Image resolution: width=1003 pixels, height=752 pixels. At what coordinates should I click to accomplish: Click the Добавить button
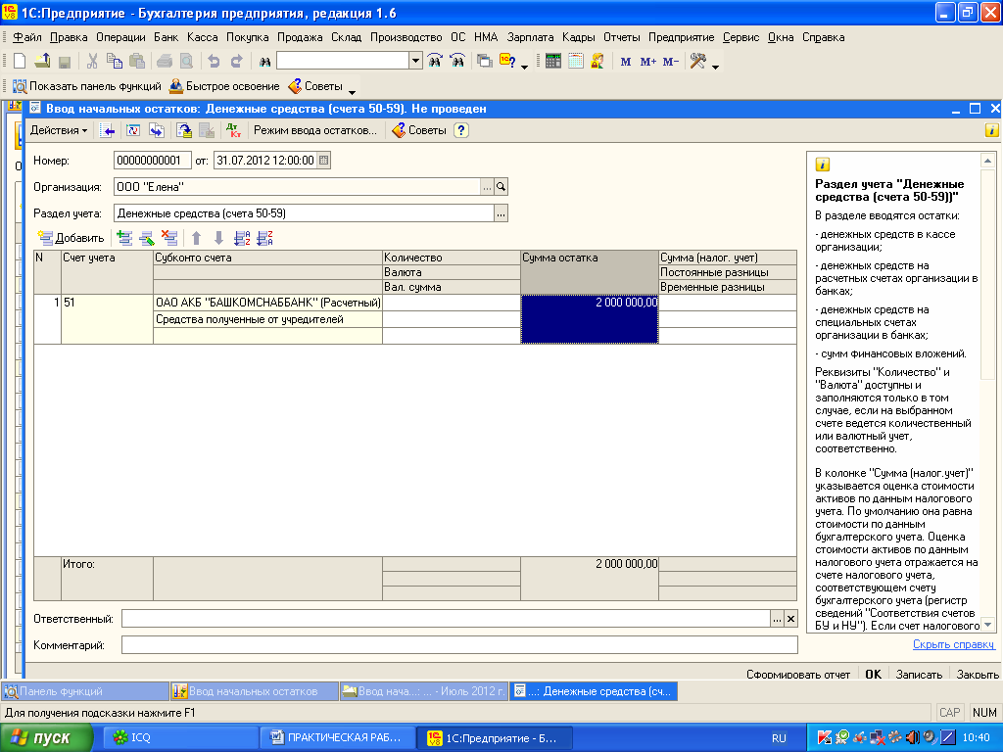71,238
